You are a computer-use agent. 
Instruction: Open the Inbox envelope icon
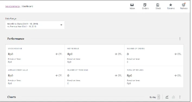click(132, 5)
